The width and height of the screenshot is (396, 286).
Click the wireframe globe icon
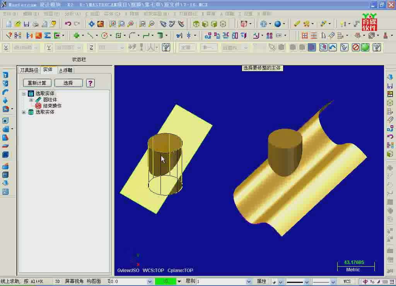pos(263,24)
